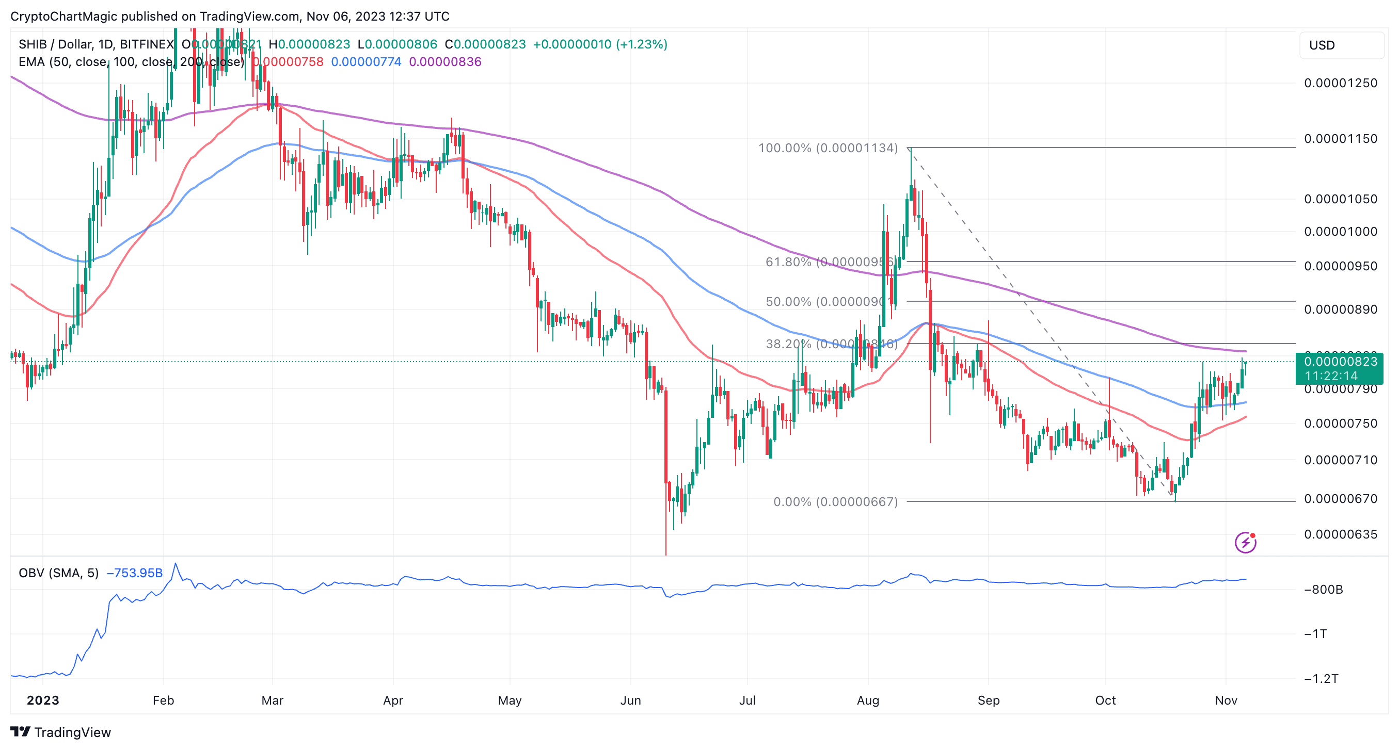Click the purple lightning bolt icon

[1245, 542]
